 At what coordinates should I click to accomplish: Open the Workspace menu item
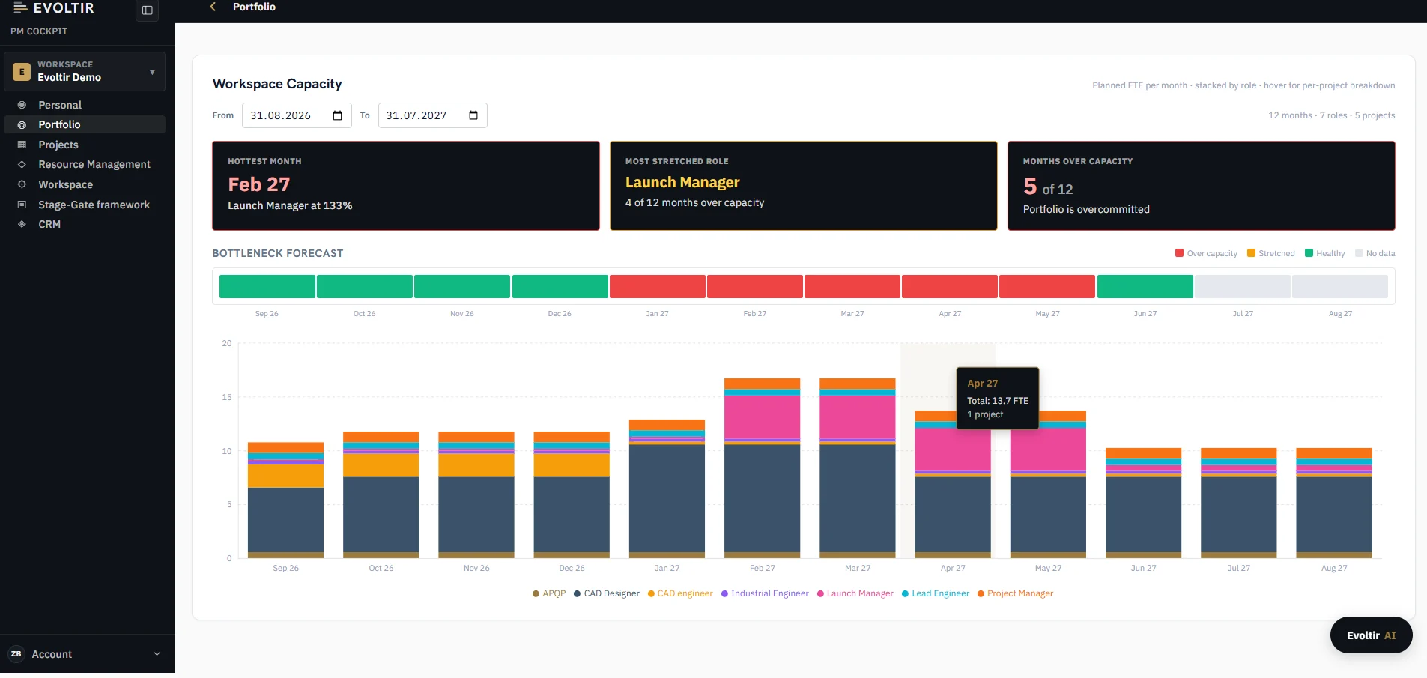(85, 184)
